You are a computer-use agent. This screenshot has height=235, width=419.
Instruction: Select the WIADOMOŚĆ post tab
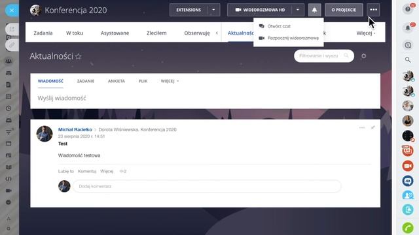click(50, 81)
